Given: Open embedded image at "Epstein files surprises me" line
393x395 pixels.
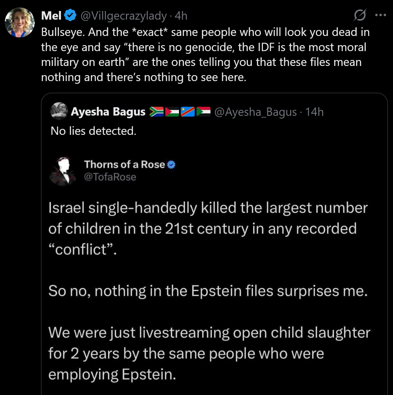Looking at the screenshot, I should point(208,291).
